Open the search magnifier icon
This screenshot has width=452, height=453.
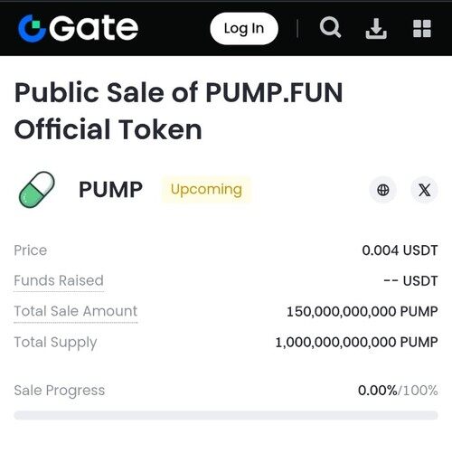330,28
